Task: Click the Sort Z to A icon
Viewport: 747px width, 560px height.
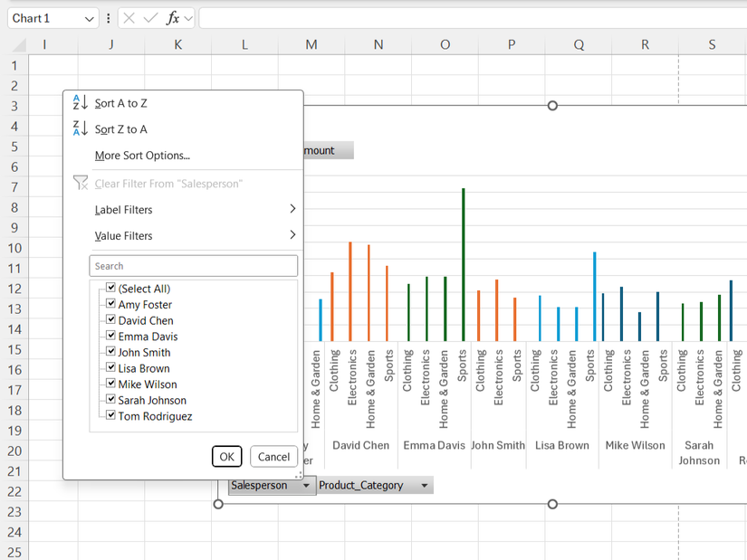Action: point(78,128)
